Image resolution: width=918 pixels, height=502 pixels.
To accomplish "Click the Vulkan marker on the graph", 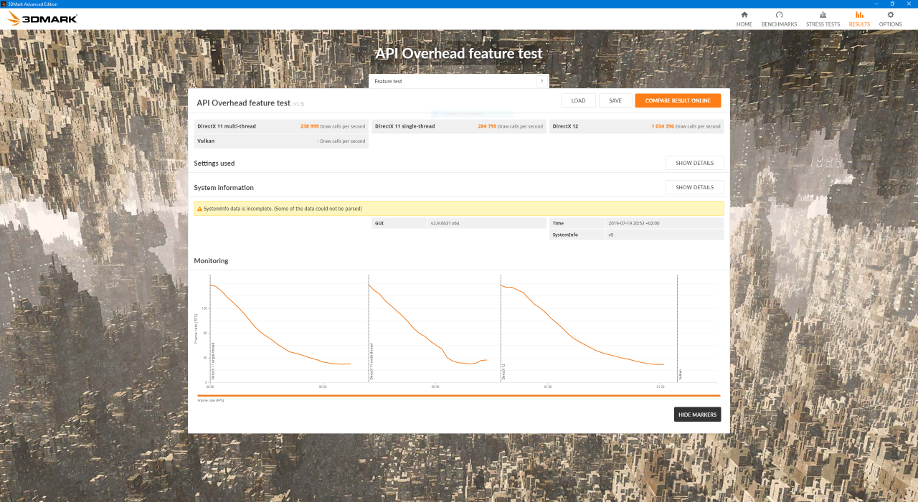I will (680, 374).
